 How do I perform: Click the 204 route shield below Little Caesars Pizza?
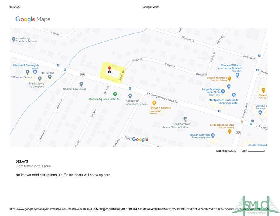(238, 133)
